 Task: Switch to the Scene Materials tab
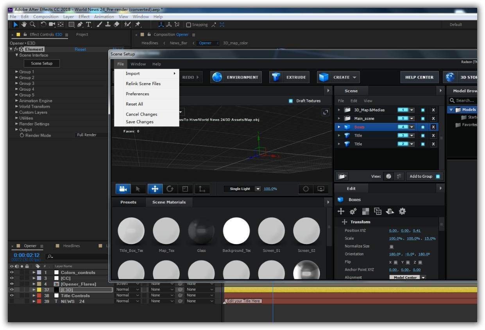(x=169, y=202)
